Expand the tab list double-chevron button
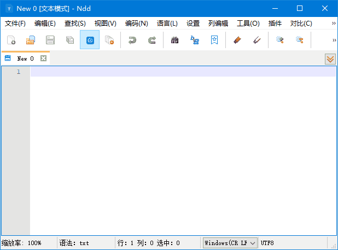Viewport: 338px width, 250px height. [330, 59]
